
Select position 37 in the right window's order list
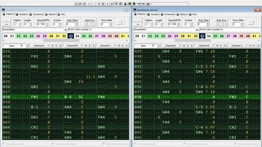click(x=228, y=36)
